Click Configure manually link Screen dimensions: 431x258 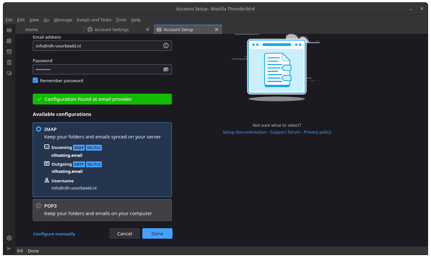[54, 234]
